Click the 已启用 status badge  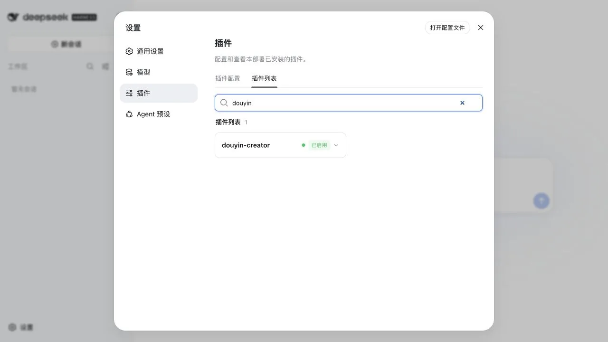point(319,145)
